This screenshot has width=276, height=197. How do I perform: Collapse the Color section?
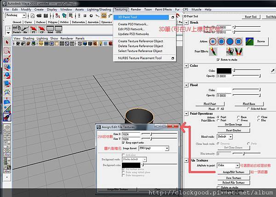pos(186,66)
